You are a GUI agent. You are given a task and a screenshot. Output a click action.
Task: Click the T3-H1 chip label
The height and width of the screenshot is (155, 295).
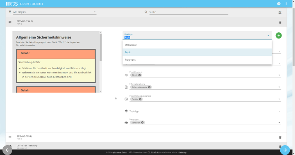click(134, 75)
